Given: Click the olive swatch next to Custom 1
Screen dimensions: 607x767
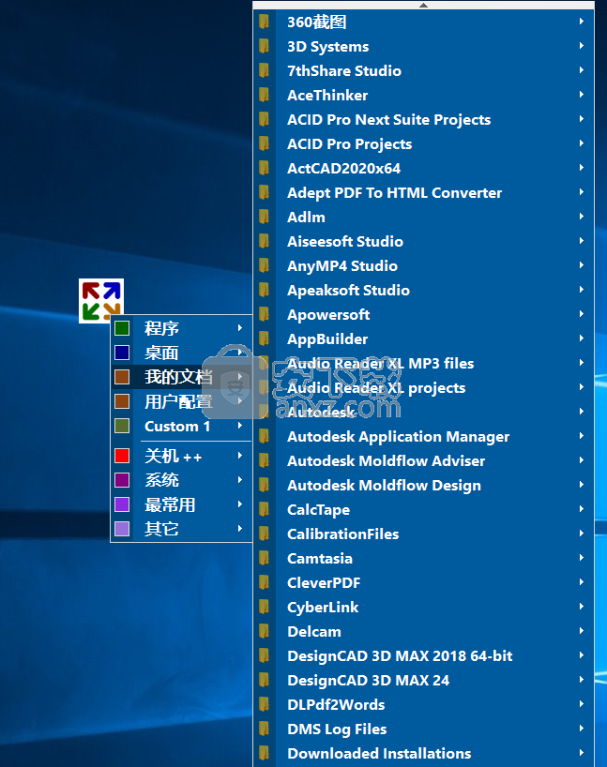Looking at the screenshot, I should pos(122,426).
